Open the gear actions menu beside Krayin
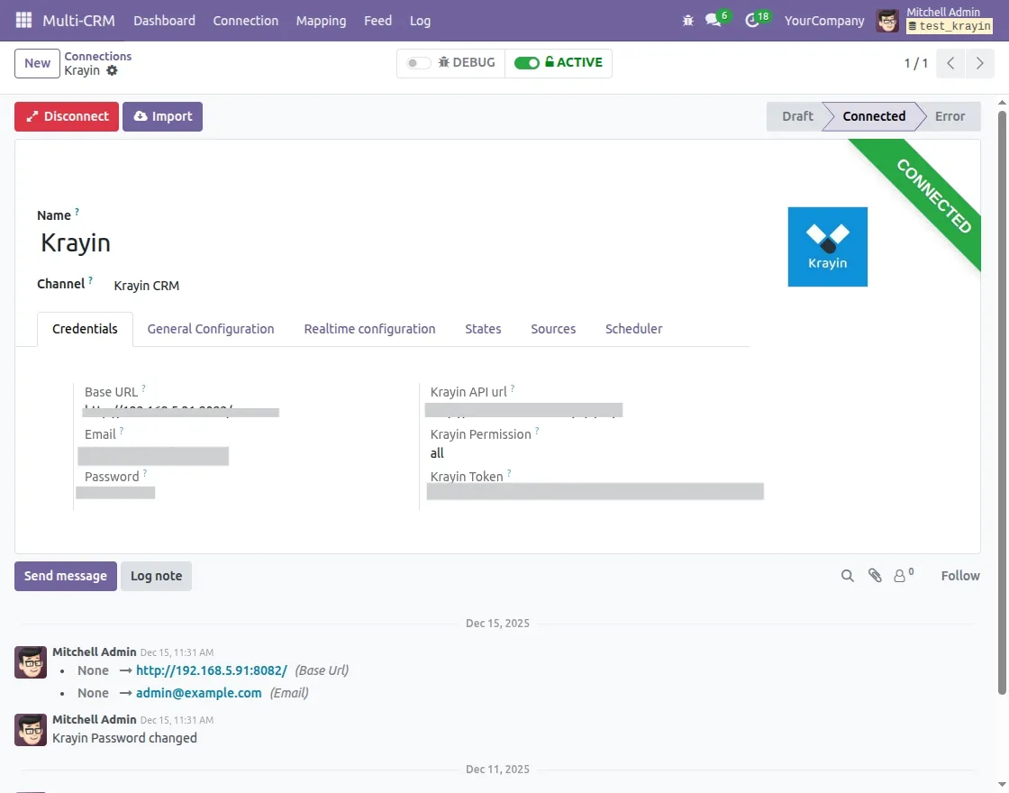The image size is (1009, 793). click(112, 71)
